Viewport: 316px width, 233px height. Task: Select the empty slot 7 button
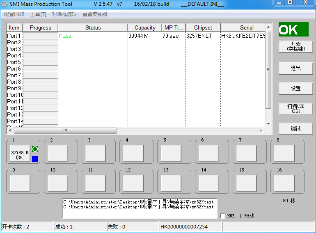247,154
